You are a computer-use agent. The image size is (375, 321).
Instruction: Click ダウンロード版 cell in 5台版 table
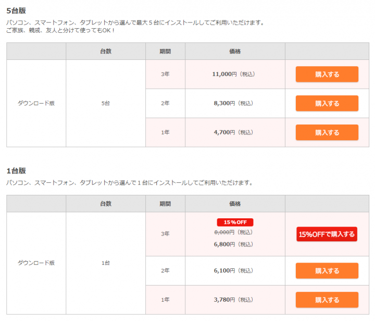pos(36,103)
